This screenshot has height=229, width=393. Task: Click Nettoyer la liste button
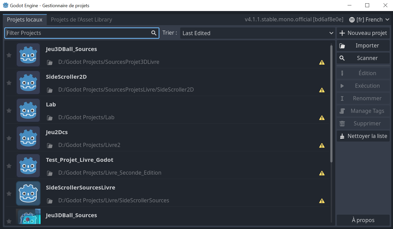pos(363,136)
